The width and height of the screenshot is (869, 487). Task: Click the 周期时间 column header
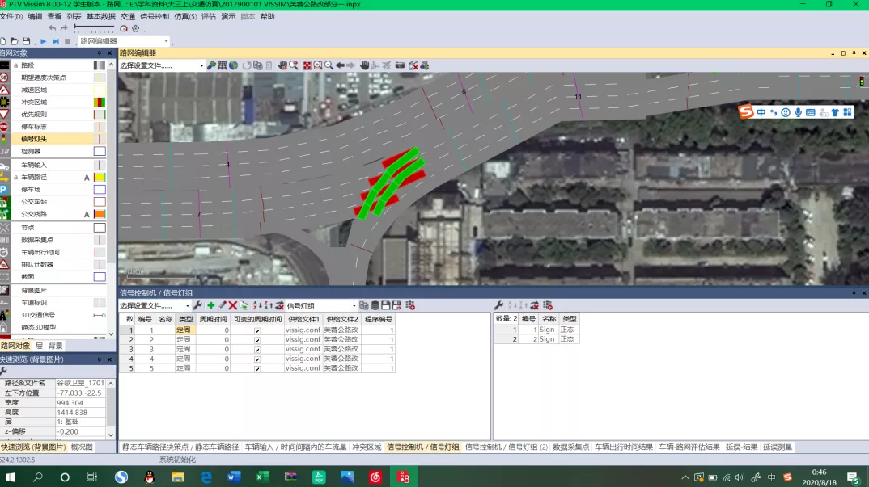point(213,319)
